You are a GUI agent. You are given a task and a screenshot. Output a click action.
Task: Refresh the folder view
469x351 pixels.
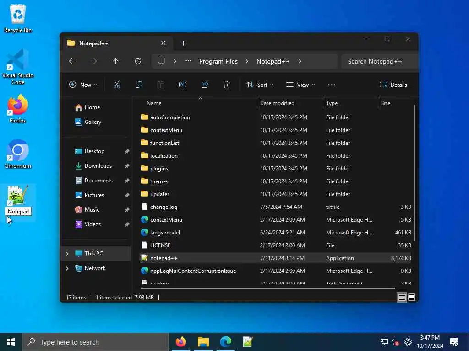coord(138,61)
